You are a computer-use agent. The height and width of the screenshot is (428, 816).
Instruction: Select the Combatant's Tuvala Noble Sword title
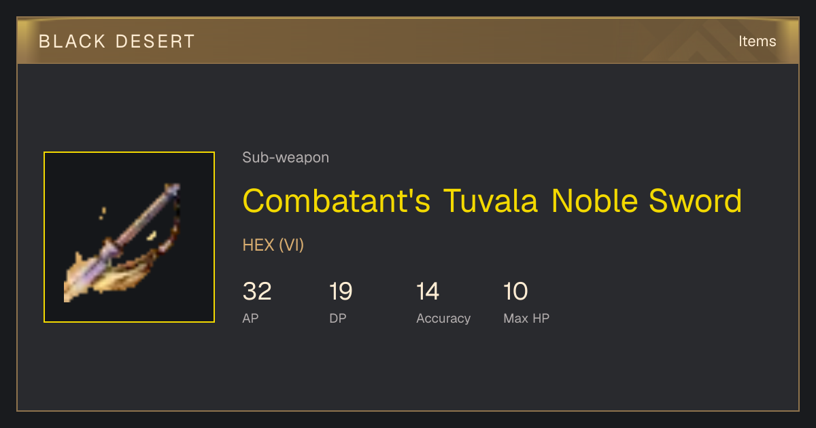tap(492, 201)
